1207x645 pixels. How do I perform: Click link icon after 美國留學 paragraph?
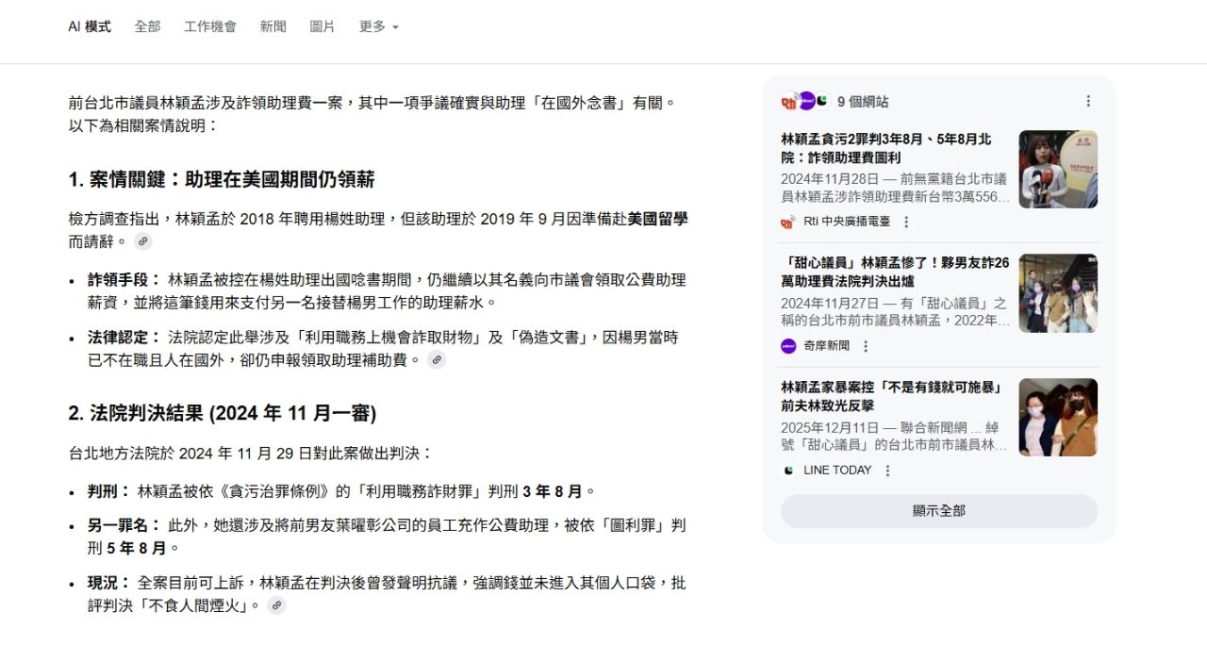tap(142, 241)
